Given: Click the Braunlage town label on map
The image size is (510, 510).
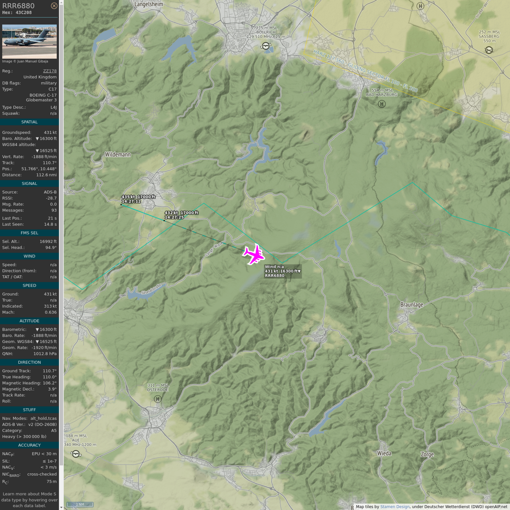Looking at the screenshot, I should coord(412,305).
